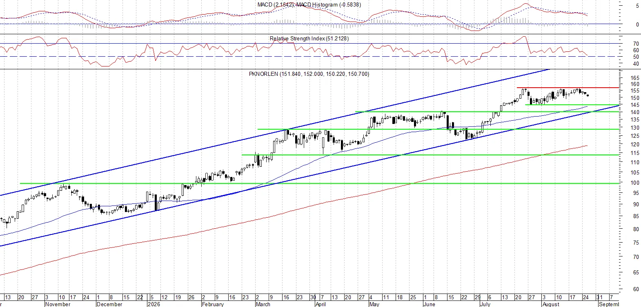Image resolution: width=641 pixels, height=307 pixels.
Task: Click the RSI 40 level label
Action: coord(636,64)
